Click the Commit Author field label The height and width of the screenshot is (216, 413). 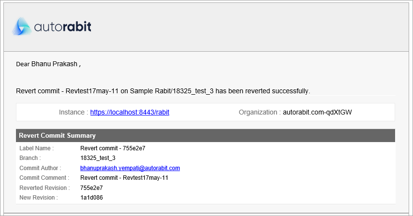click(40, 168)
